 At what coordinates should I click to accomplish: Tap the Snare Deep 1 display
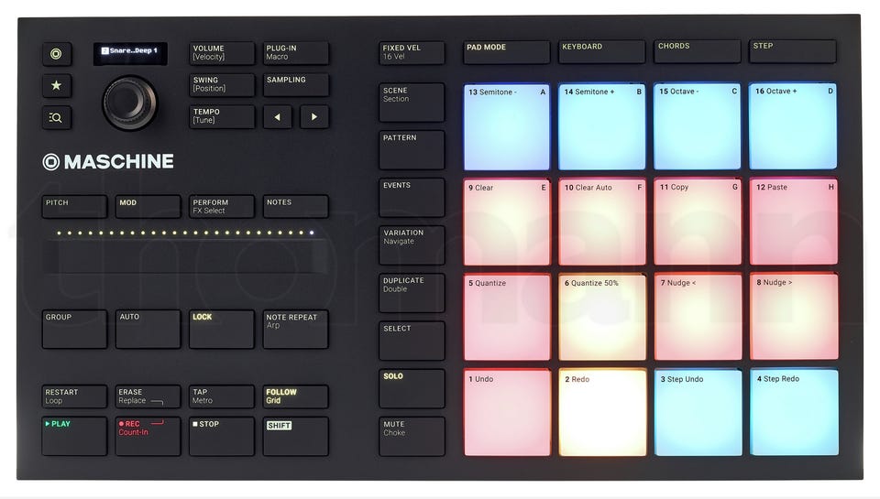click(x=130, y=53)
